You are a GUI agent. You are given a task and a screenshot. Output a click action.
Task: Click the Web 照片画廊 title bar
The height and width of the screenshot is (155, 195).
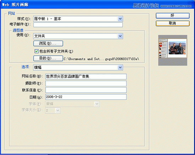(97, 5)
